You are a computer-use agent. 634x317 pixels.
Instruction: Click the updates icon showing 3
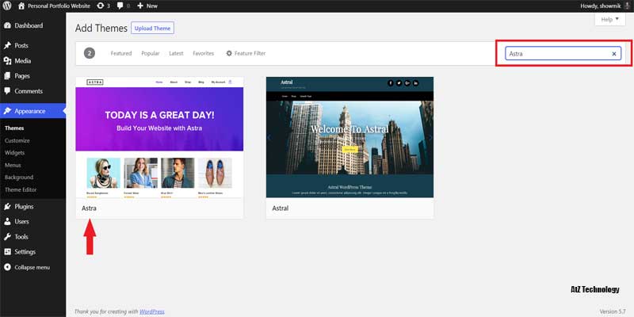tap(101, 6)
